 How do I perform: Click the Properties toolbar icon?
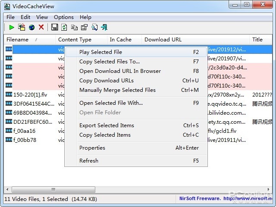[84, 28]
